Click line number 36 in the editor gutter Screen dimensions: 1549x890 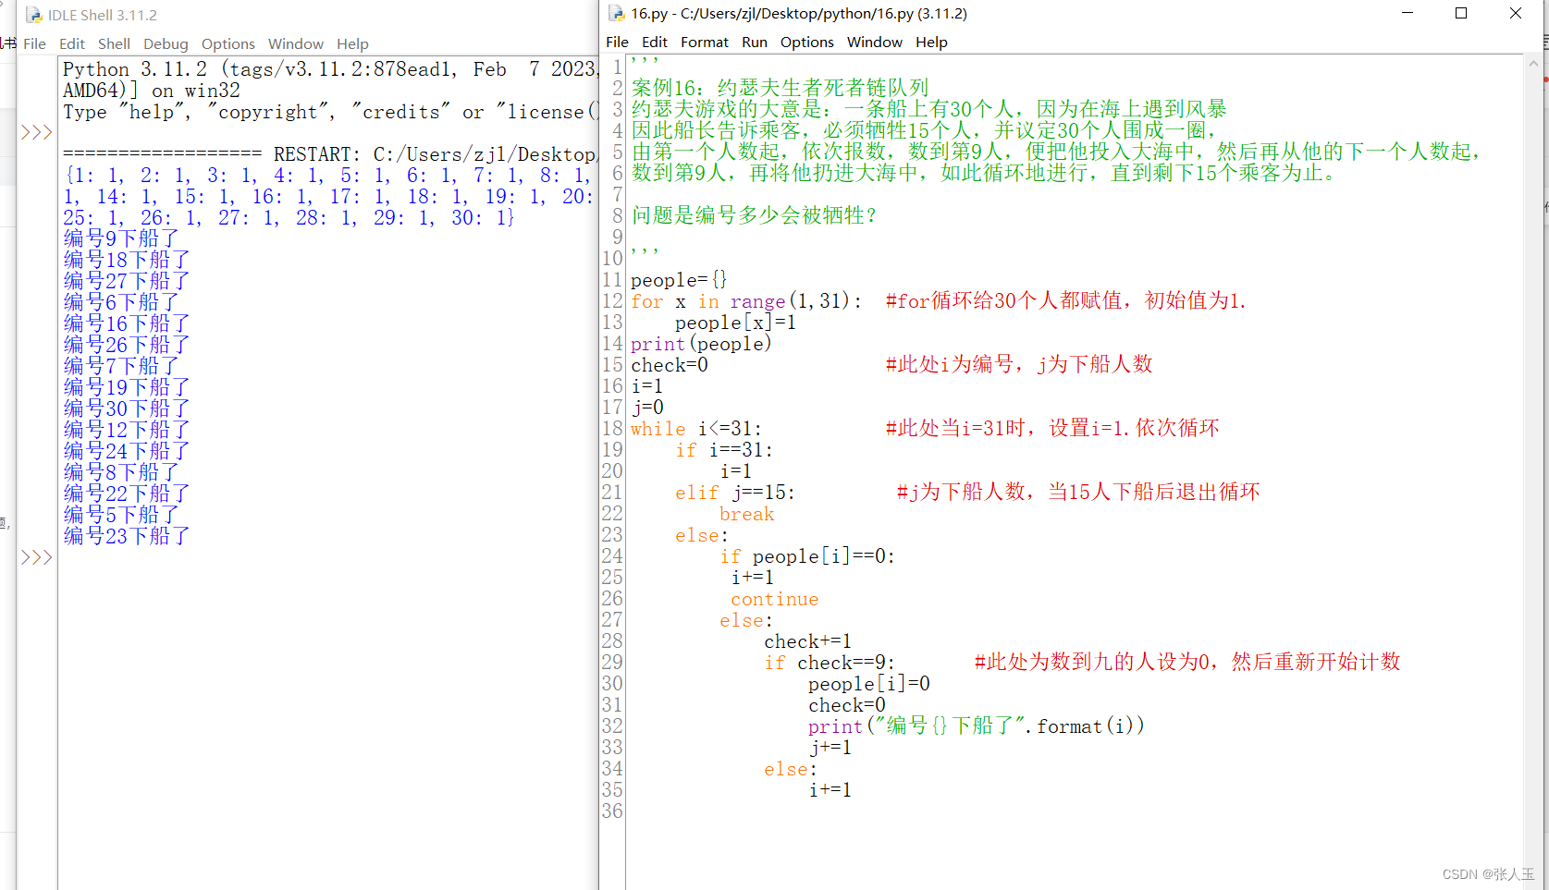tap(612, 811)
